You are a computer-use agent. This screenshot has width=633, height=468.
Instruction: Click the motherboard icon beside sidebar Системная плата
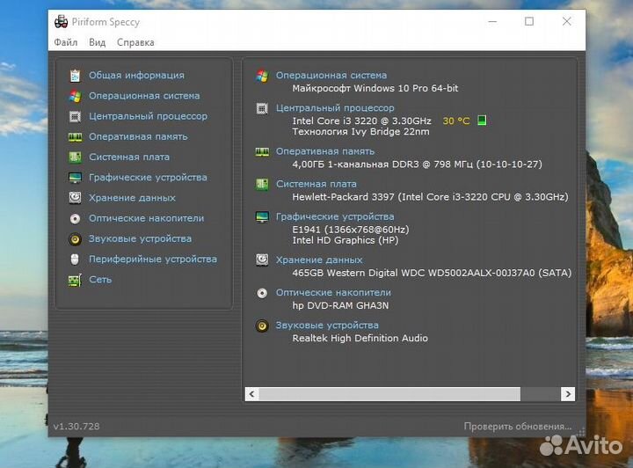coord(75,157)
